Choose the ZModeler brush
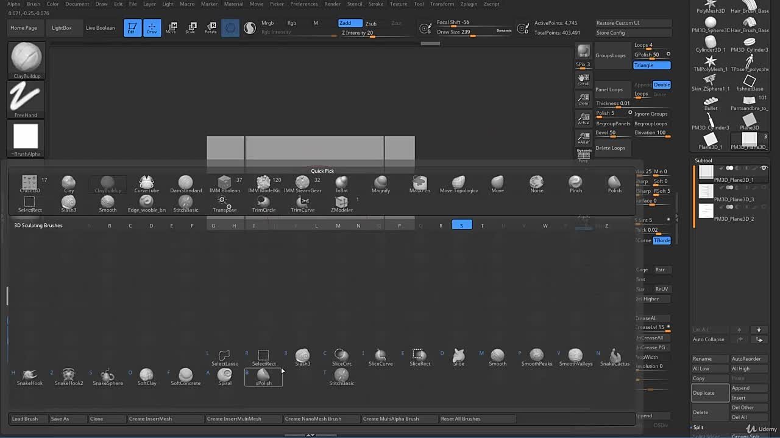 (x=341, y=203)
